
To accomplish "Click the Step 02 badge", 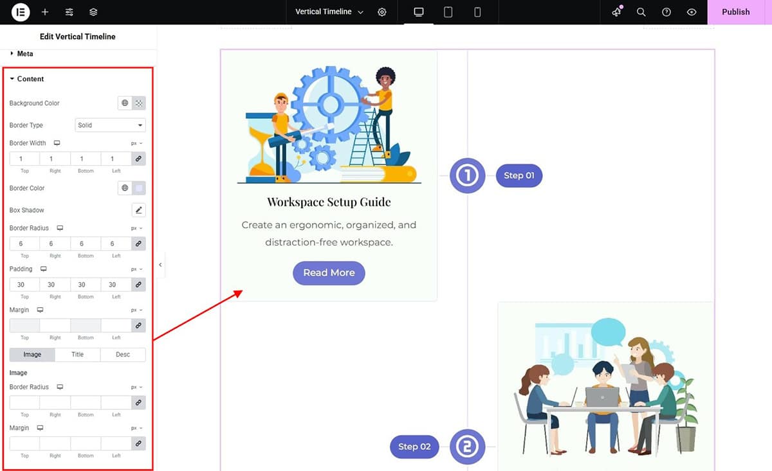I will point(414,447).
